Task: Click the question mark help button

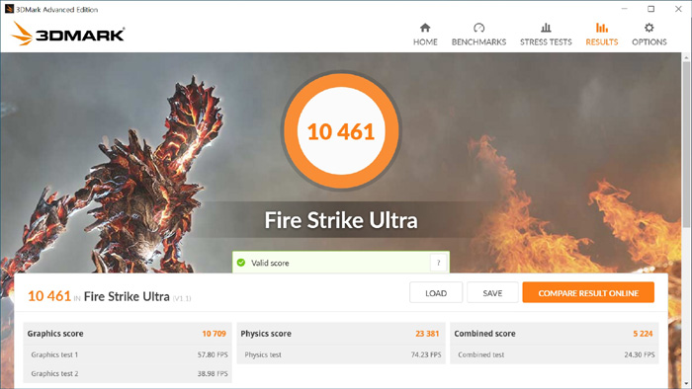Action: tap(438, 263)
